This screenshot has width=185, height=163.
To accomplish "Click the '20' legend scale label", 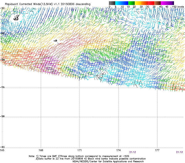I will pyautogui.click(x=134, y=7).
